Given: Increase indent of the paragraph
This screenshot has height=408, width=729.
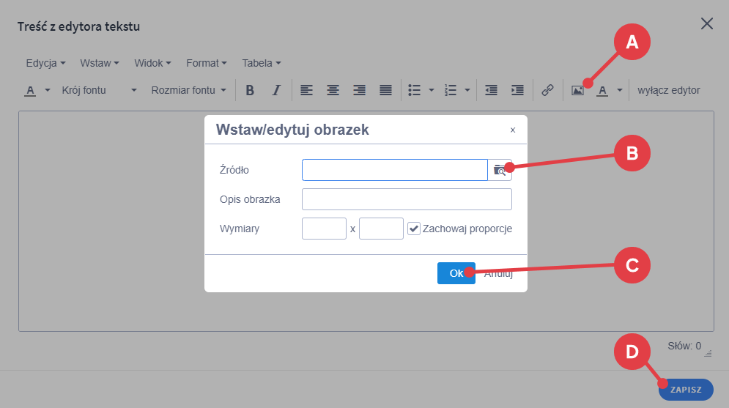Looking at the screenshot, I should [517, 91].
